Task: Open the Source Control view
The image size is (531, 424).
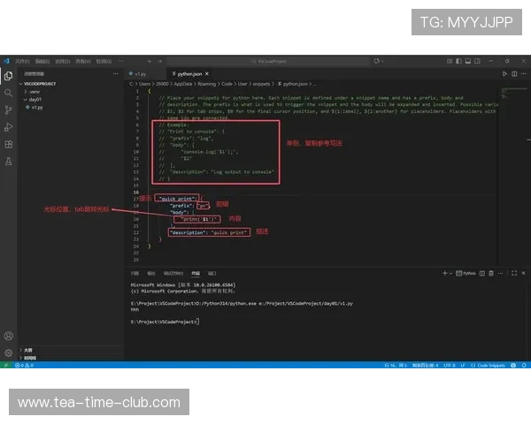Action: 8,110
